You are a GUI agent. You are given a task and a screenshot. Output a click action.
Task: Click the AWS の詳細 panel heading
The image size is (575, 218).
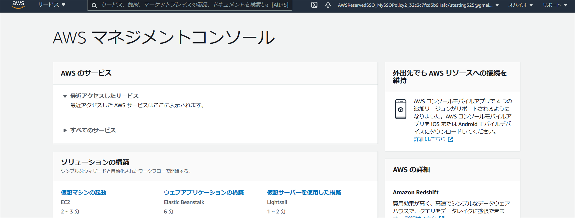pos(411,170)
